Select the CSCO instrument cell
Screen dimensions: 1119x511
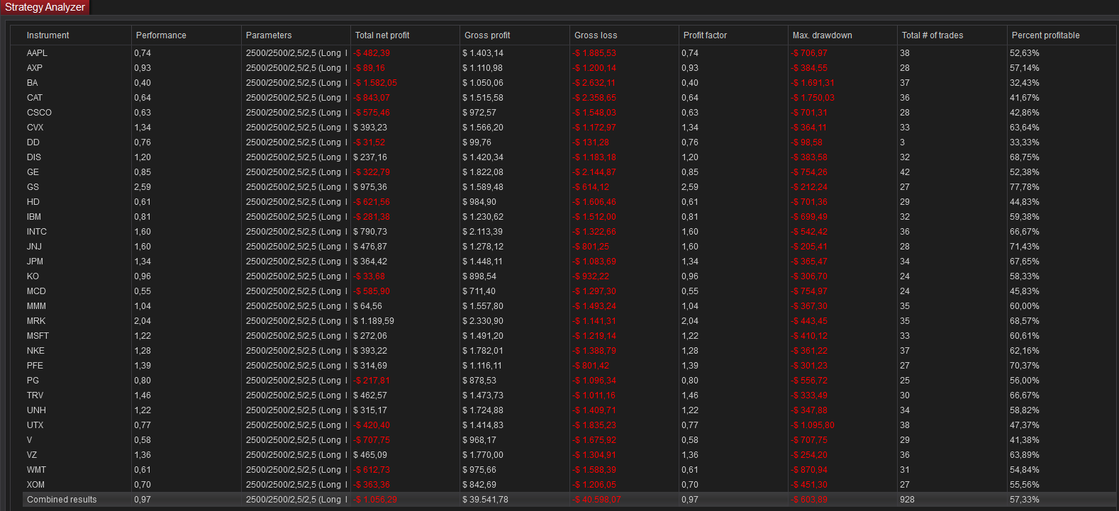click(x=39, y=113)
